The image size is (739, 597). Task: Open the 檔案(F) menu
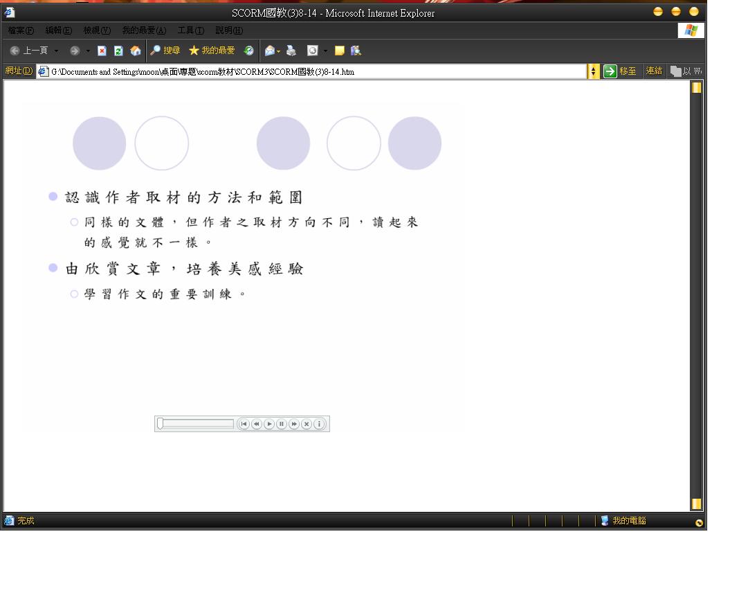pos(21,30)
